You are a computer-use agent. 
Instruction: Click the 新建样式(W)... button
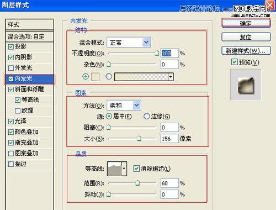pyautogui.click(x=246, y=51)
